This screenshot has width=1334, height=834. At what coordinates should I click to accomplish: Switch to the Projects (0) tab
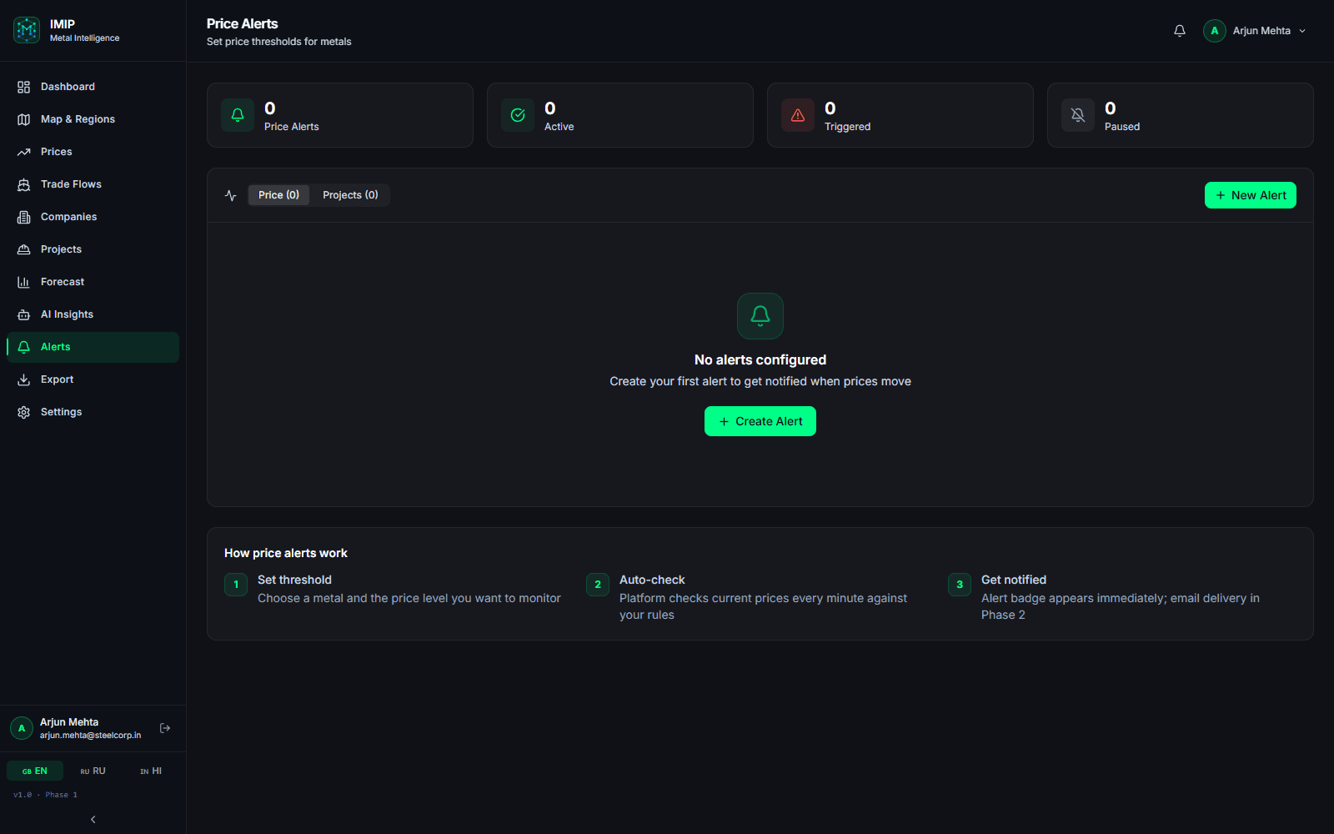350,195
